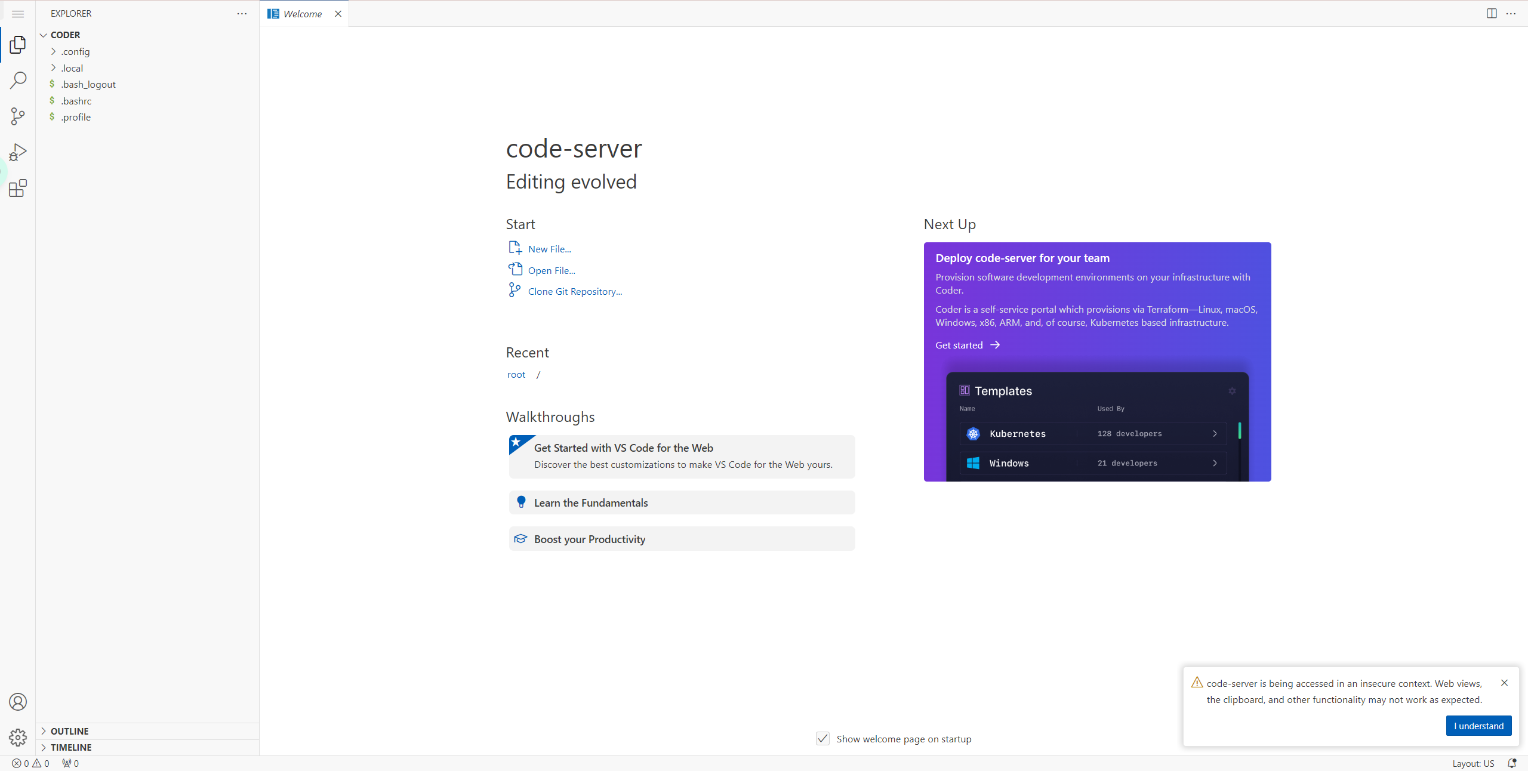The width and height of the screenshot is (1528, 771).
Task: Toggle Show welcome page on startup
Action: (822, 739)
